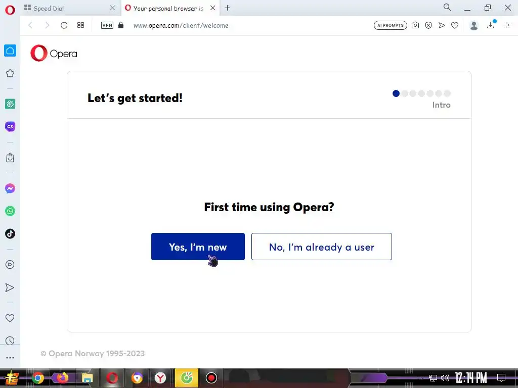Launch Firefox from the taskbar
Viewport: 518px width, 388px height.
[x=62, y=378]
